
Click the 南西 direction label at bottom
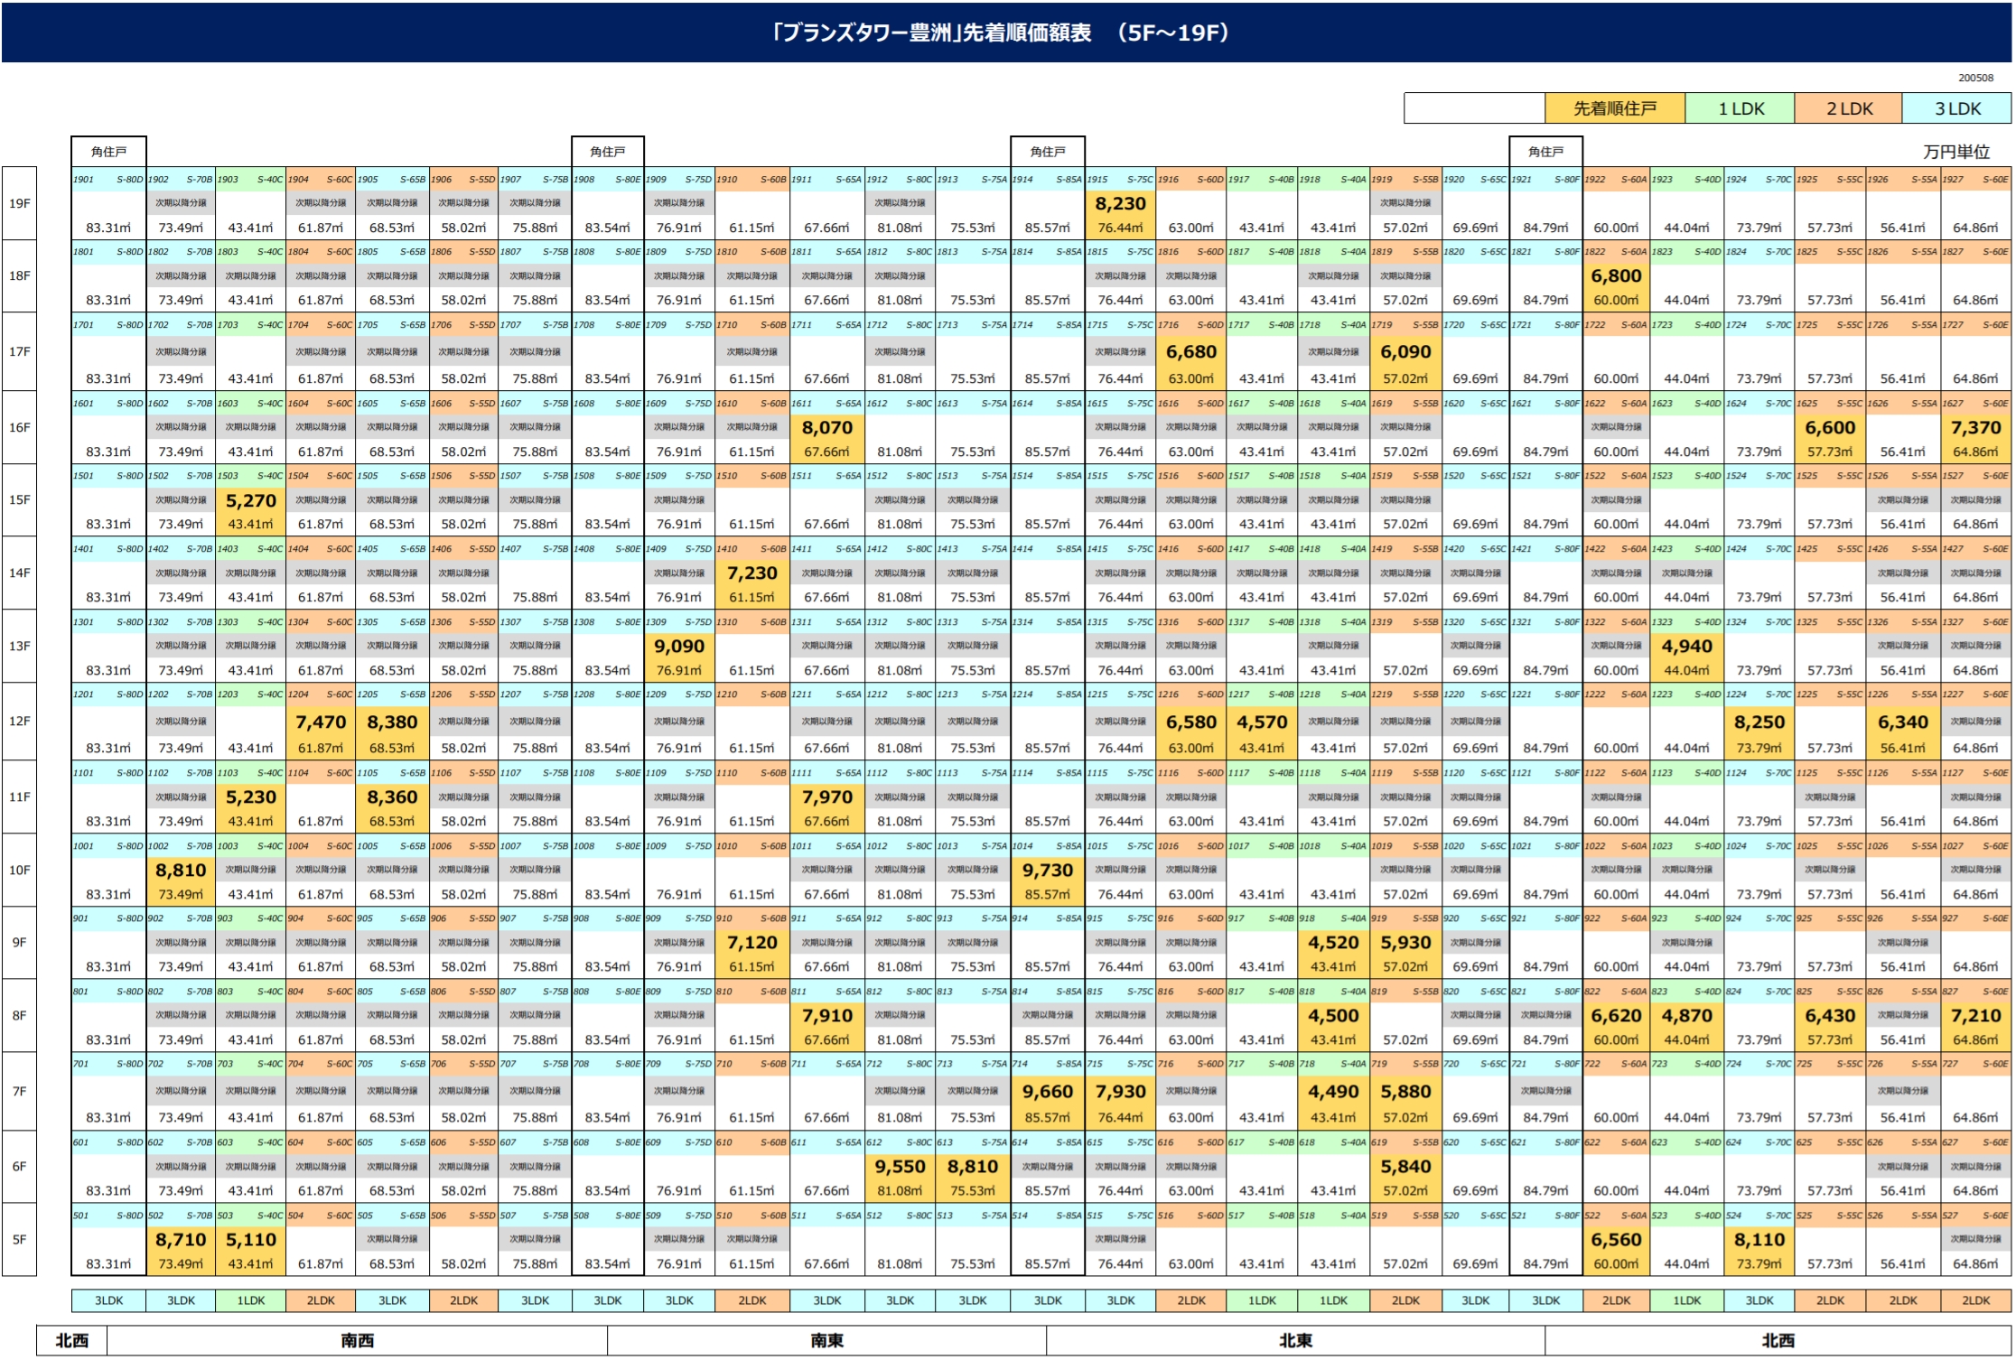click(357, 1341)
